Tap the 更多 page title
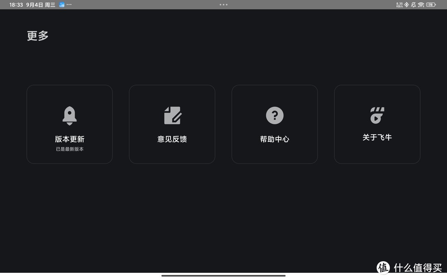The height and width of the screenshot is (279, 447). (37, 36)
